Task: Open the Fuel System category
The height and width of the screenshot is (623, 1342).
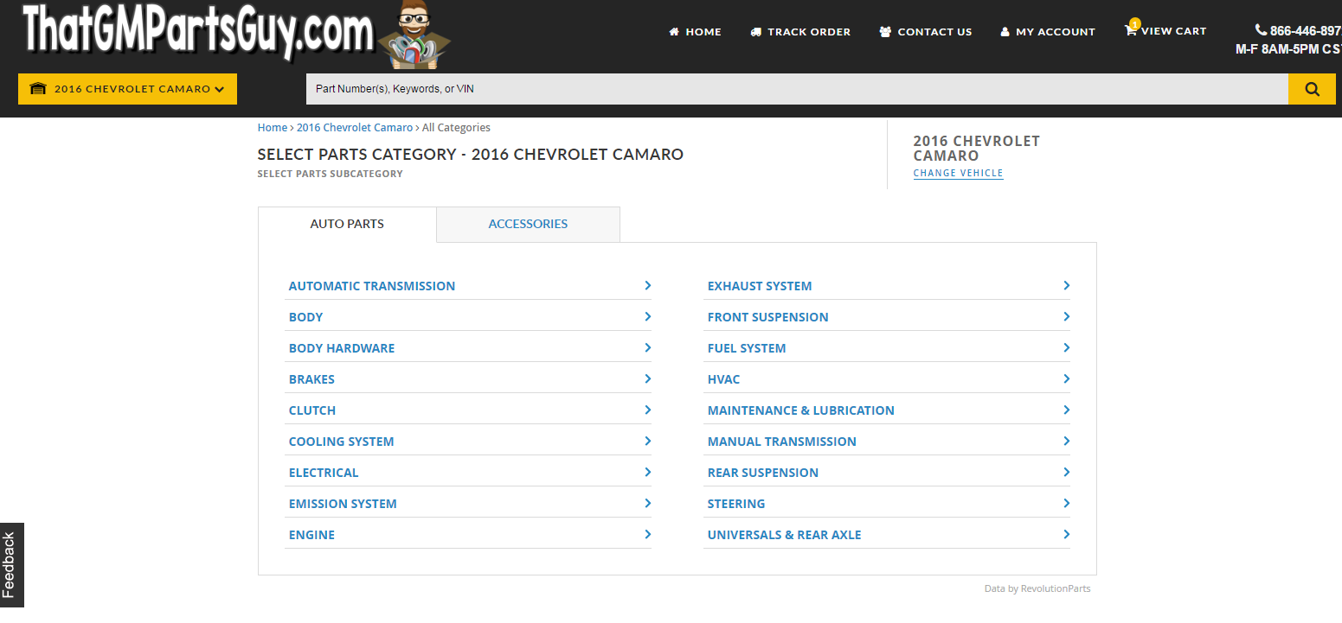Action: (x=887, y=347)
